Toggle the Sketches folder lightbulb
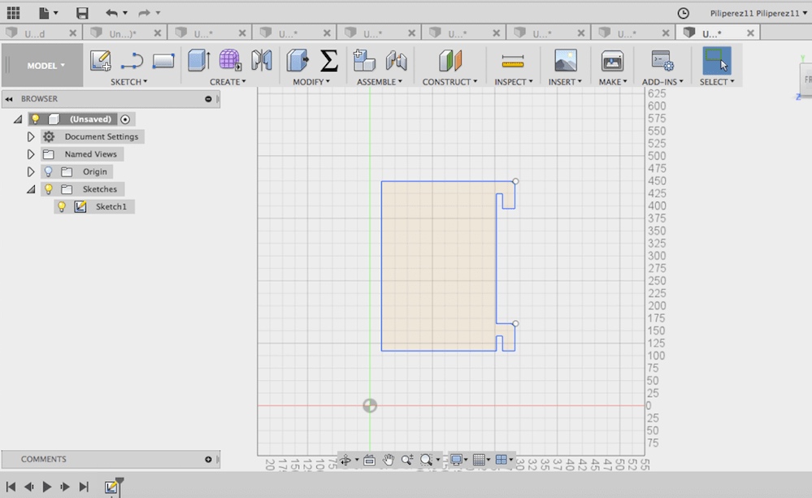This screenshot has height=498, width=812. (x=48, y=189)
